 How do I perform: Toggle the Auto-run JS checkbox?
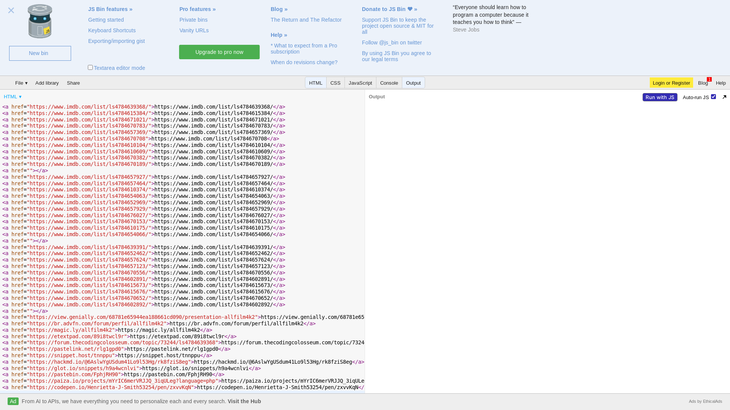713,97
